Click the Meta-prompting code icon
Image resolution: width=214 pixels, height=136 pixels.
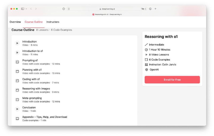pos(17,100)
